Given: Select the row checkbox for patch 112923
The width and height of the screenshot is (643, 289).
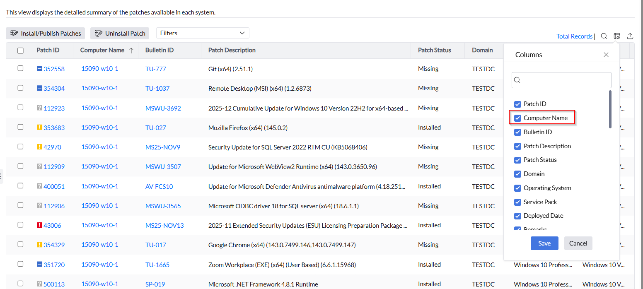Looking at the screenshot, I should (x=20, y=107).
